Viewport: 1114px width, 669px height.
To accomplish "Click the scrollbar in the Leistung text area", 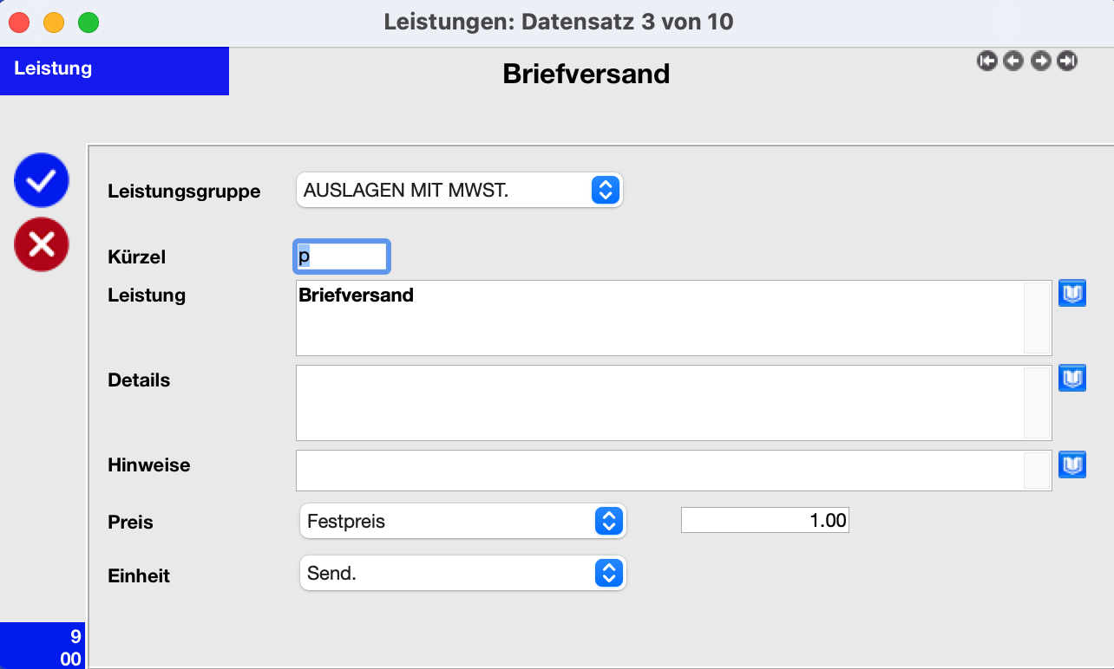I will pos(1037,318).
